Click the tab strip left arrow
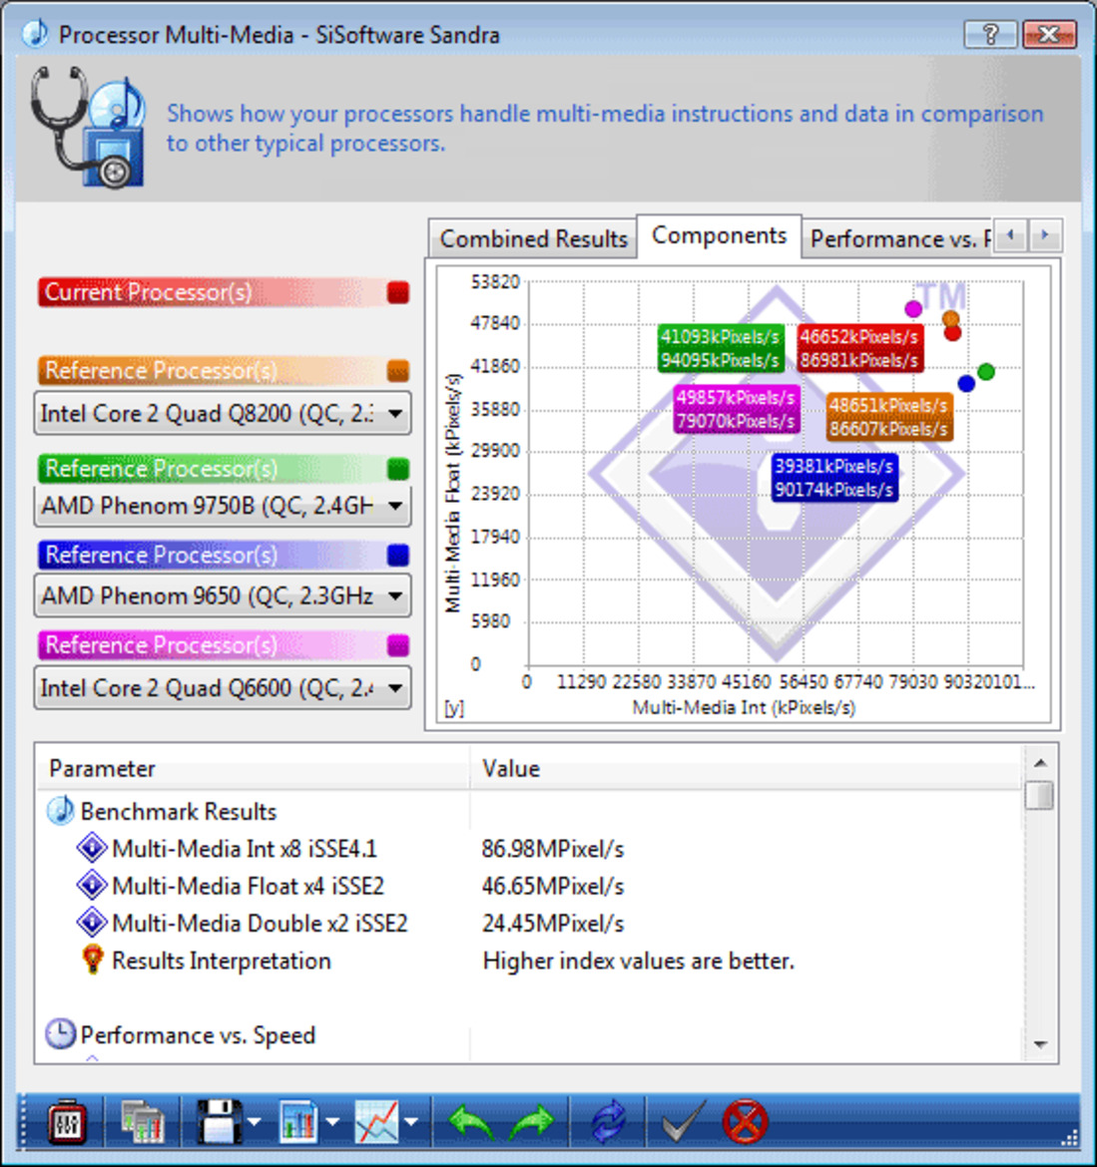This screenshot has height=1167, width=1097. 1010,235
